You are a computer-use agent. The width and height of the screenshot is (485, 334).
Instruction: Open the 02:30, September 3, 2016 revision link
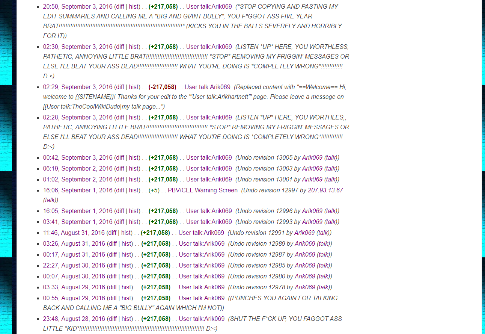point(78,47)
